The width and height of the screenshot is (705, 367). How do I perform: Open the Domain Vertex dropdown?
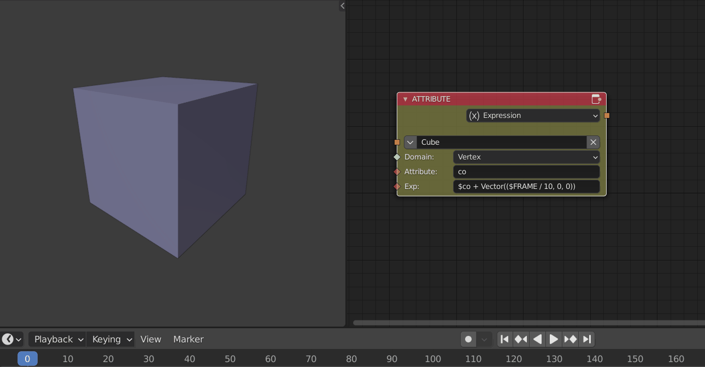526,157
